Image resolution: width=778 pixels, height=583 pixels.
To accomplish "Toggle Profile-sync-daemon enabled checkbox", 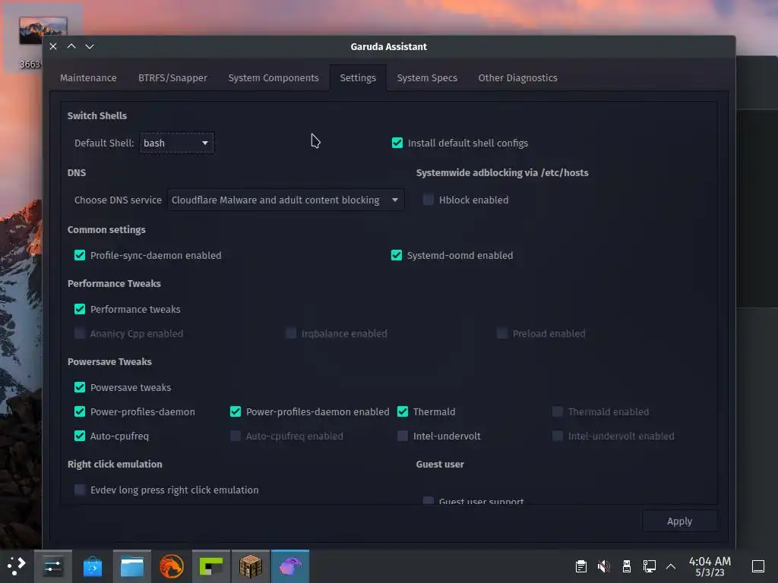I will 79,255.
